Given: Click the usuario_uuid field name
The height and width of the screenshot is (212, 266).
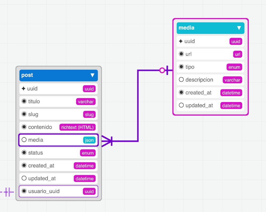Looking at the screenshot, I should (x=44, y=192).
